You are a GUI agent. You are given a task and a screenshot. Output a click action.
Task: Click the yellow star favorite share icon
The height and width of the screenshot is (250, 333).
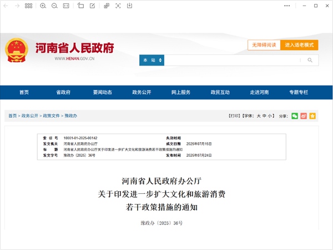tap(312, 116)
